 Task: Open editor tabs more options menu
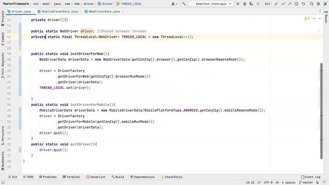(320, 11)
